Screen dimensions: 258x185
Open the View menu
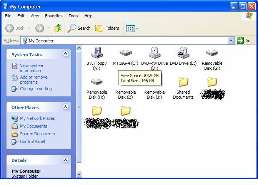coord(35,16)
